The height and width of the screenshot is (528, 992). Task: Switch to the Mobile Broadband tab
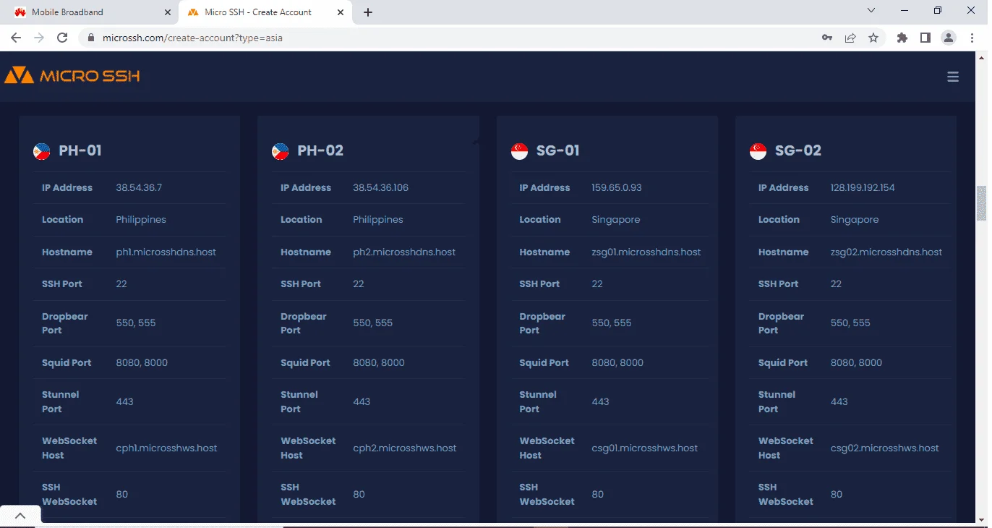[x=90, y=12]
